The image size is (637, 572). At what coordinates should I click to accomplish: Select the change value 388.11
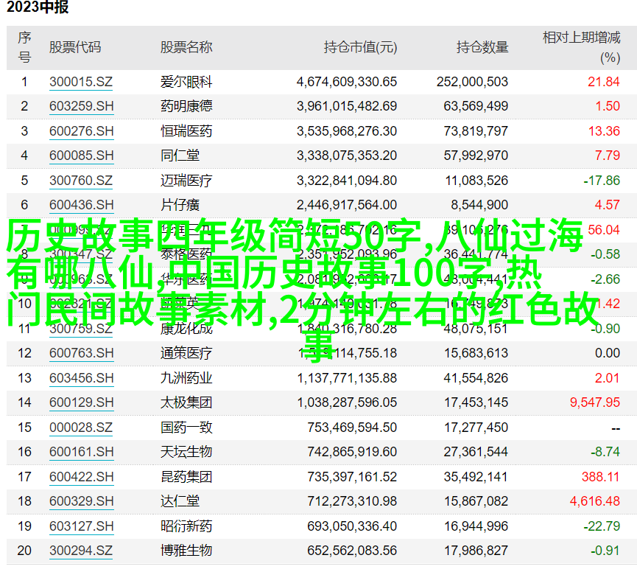[600, 477]
